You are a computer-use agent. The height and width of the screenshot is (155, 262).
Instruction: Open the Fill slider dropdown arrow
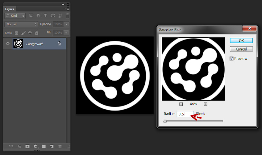tap(66, 33)
